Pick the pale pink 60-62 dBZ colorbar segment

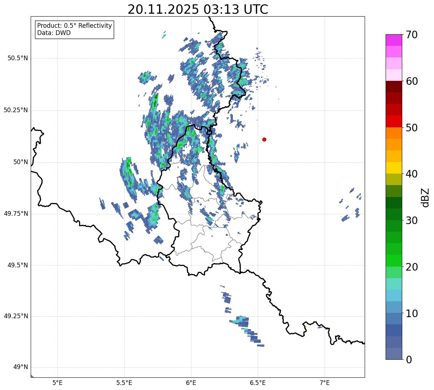(394, 75)
